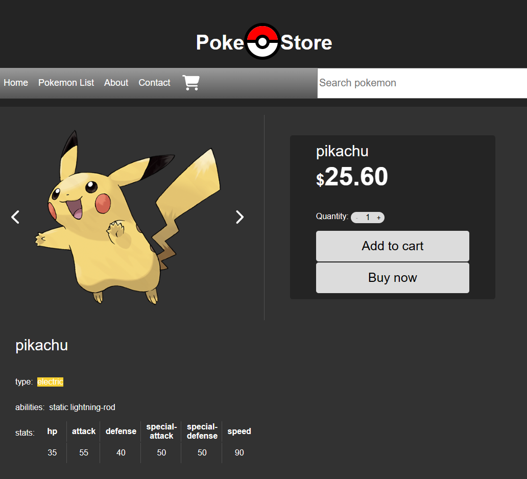Open the Pokemon List page
The width and height of the screenshot is (527, 479).
coord(66,83)
